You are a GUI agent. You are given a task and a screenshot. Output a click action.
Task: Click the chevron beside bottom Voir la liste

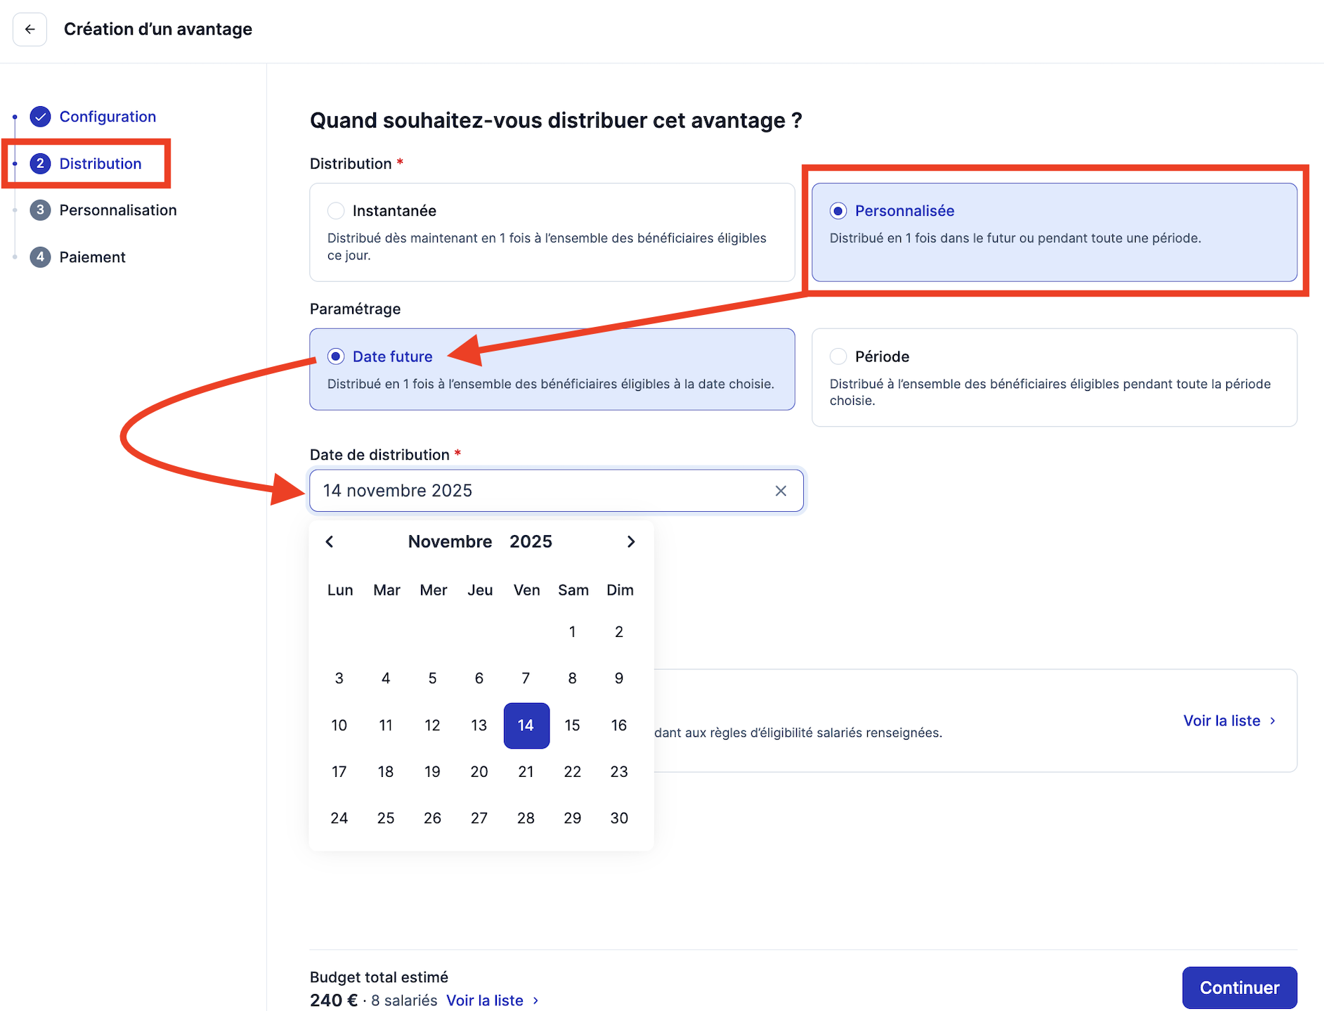click(536, 1000)
